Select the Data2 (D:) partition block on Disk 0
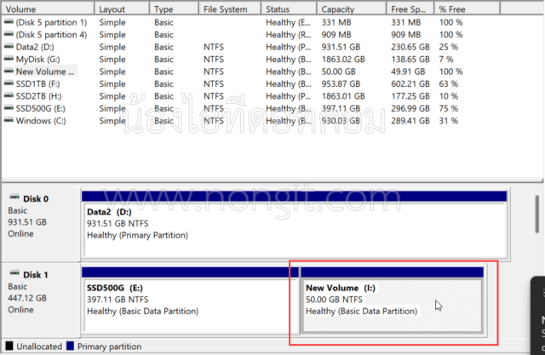The image size is (545, 355). pyautogui.click(x=295, y=225)
